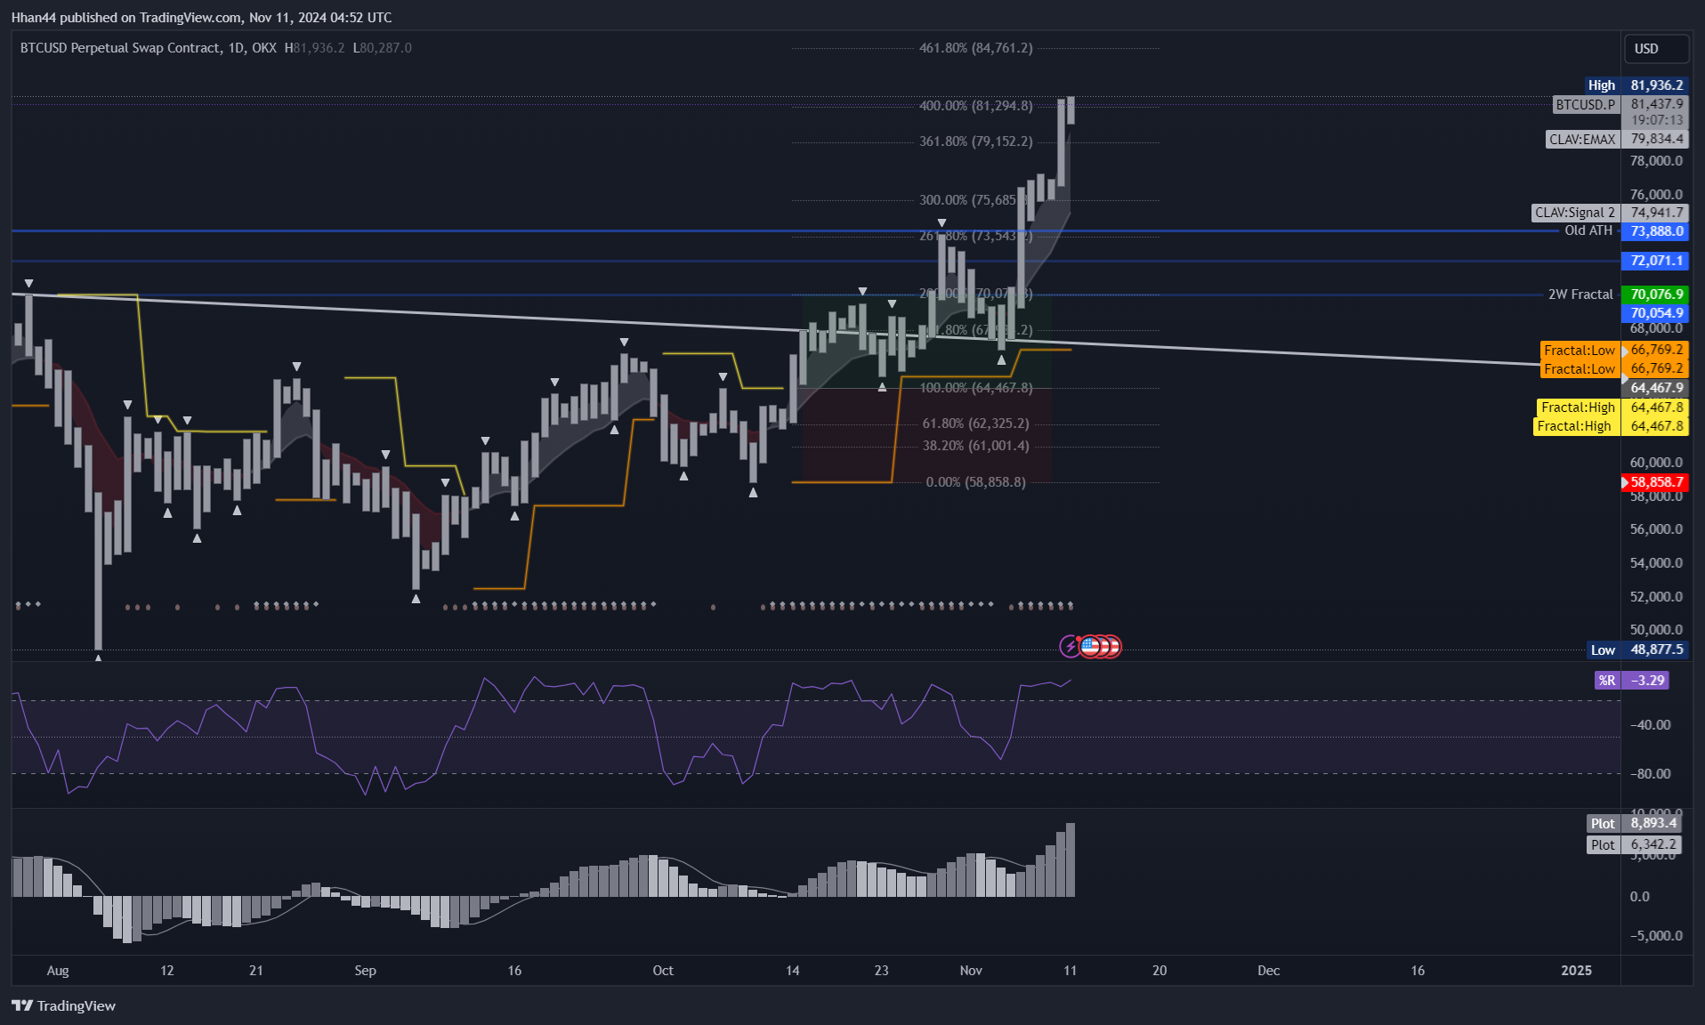Click the Plot 8,893.4 value label
The image size is (1705, 1025).
1635,824
